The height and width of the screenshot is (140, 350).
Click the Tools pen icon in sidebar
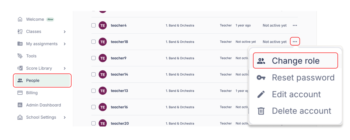[20, 56]
